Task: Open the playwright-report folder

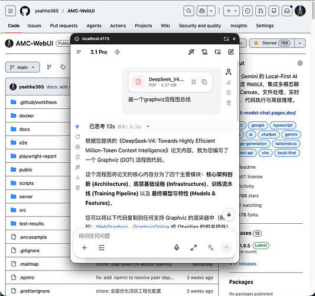Action: point(38,156)
